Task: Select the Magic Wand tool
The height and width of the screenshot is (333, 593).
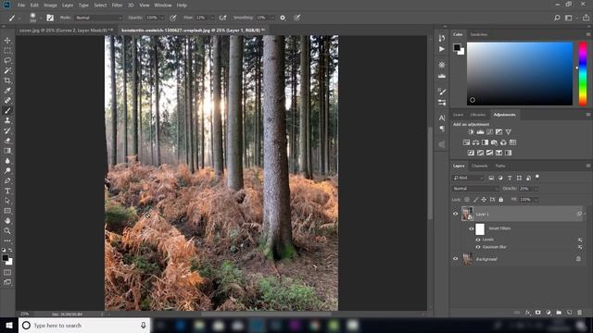Action: (x=7, y=70)
